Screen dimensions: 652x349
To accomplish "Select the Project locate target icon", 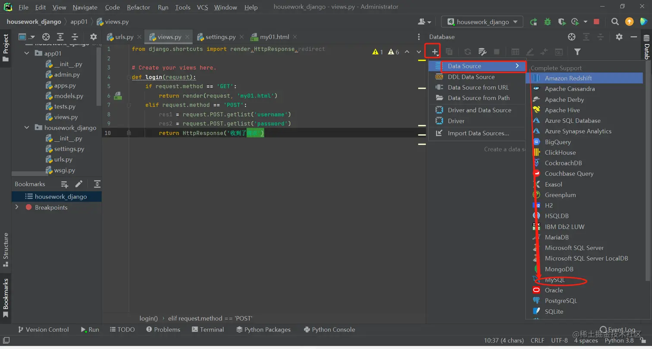I will 46,37.
